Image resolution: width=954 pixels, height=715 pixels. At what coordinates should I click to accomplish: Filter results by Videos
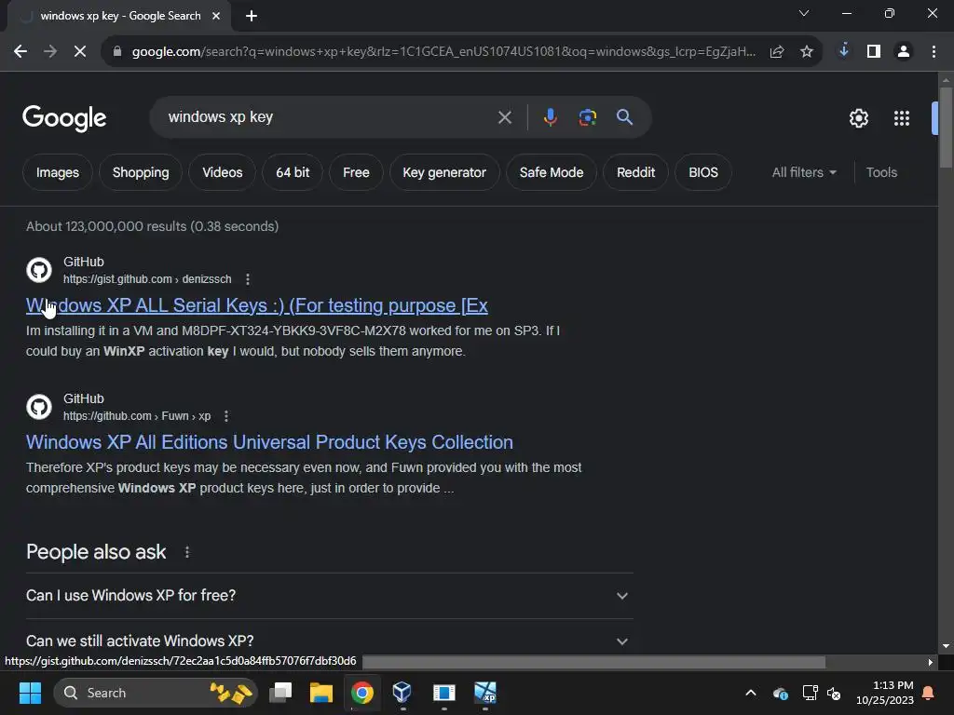point(222,172)
